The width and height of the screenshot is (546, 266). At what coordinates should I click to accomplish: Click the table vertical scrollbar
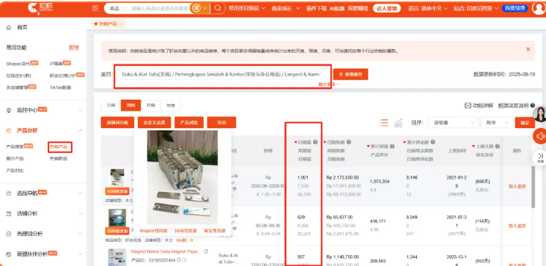click(533, 188)
